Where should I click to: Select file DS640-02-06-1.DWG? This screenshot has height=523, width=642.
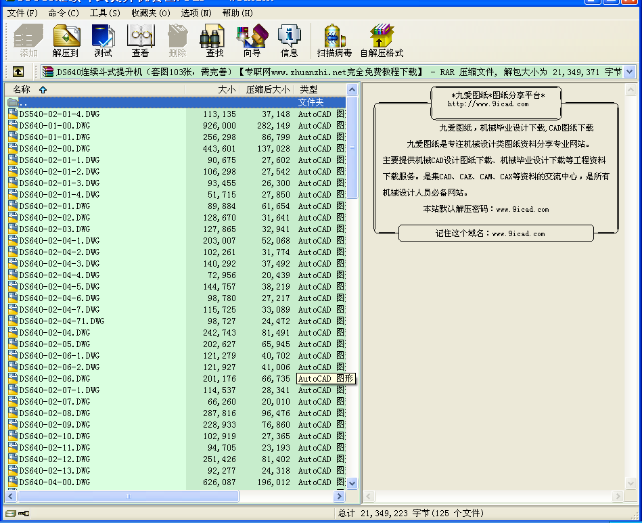click(x=60, y=356)
